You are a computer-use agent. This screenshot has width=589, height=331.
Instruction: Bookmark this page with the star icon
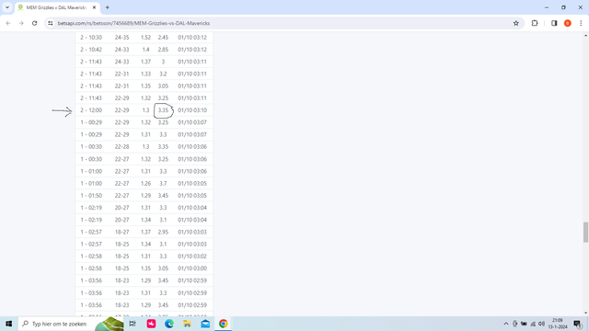point(516,23)
